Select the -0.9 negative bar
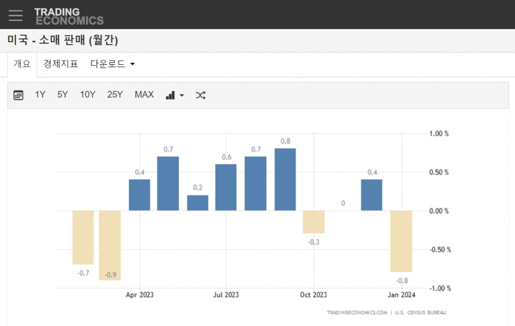Viewport: 515px width, 326px height. (110, 245)
